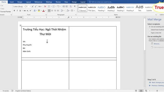The width and height of the screenshot is (164, 92).
Task: Align text to the right
Action: coord(55,10)
